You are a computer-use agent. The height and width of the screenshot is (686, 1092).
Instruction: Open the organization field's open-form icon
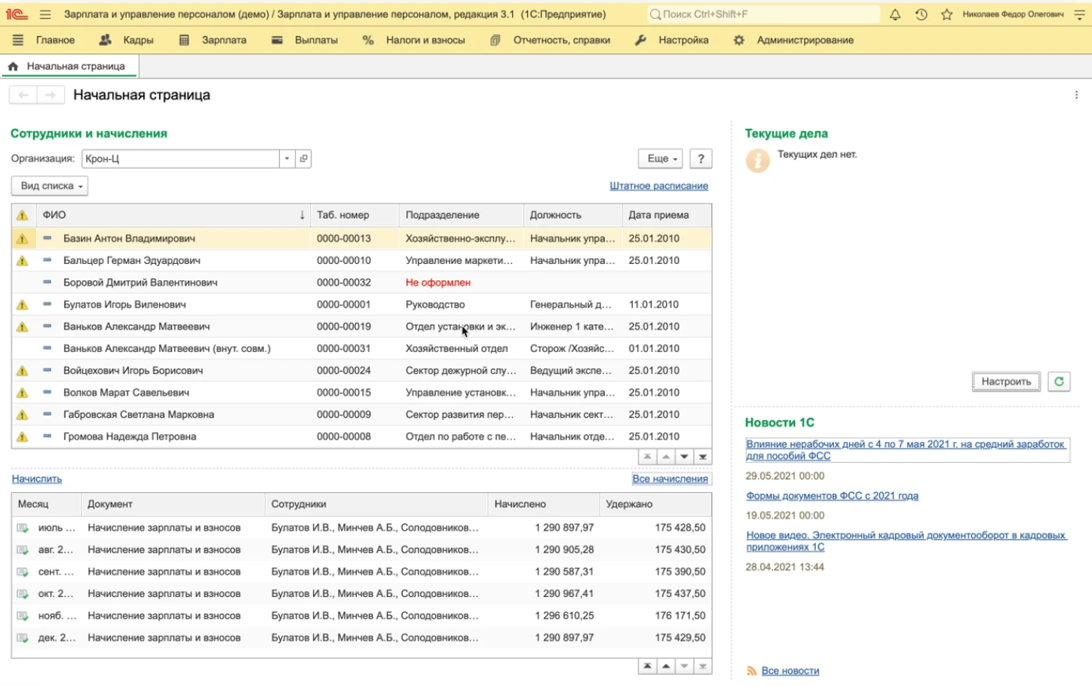coord(303,158)
